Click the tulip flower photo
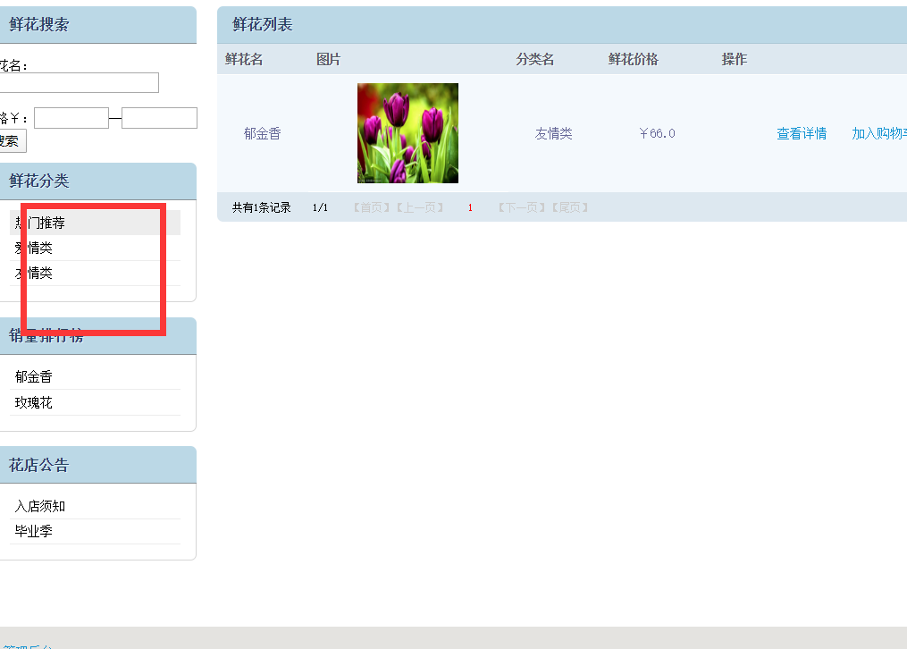This screenshot has height=649, width=907. pos(407,132)
